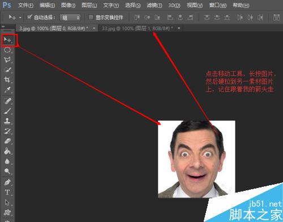Open the 图层(L) menu
Viewport: 283px width, 222px height.
click(x=89, y=5)
